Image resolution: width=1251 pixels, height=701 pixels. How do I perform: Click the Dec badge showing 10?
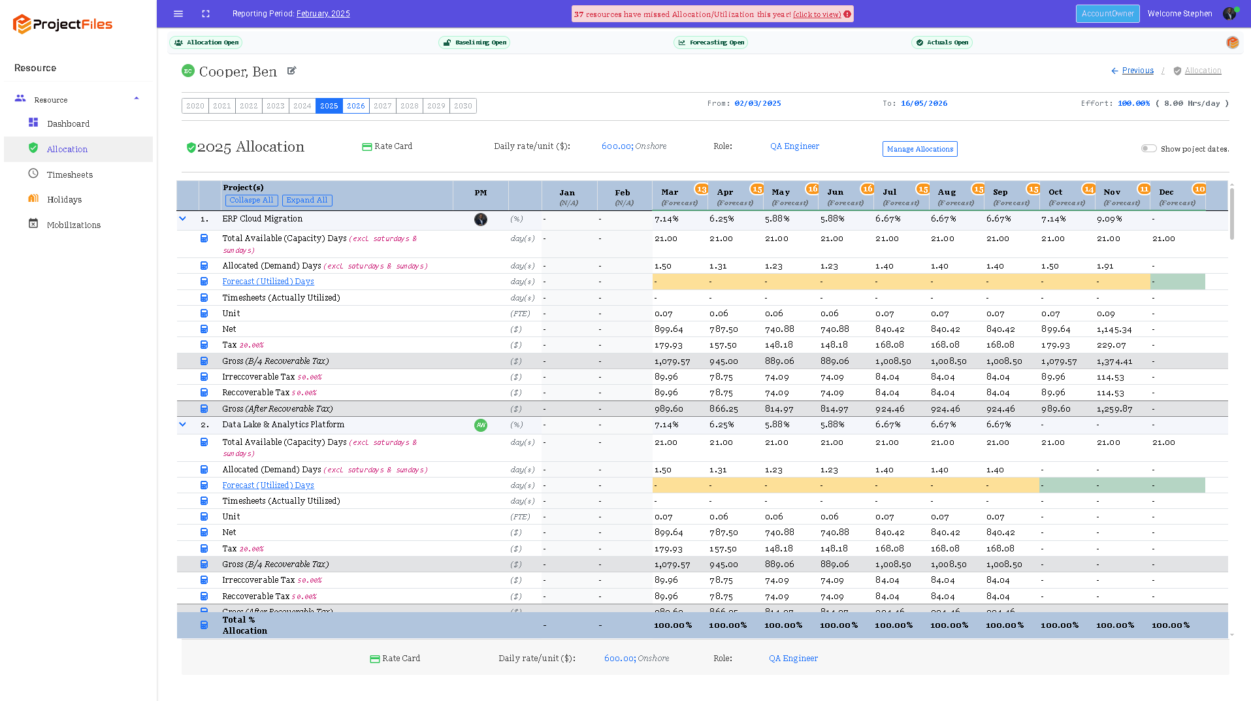pos(1199,189)
